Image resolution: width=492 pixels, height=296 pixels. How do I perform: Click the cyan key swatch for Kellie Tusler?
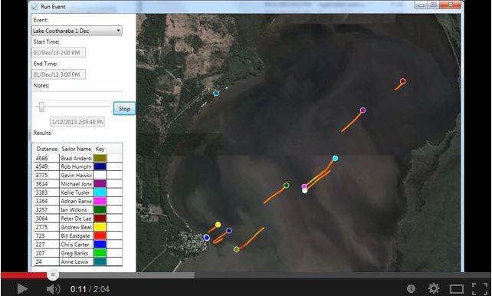tap(100, 192)
